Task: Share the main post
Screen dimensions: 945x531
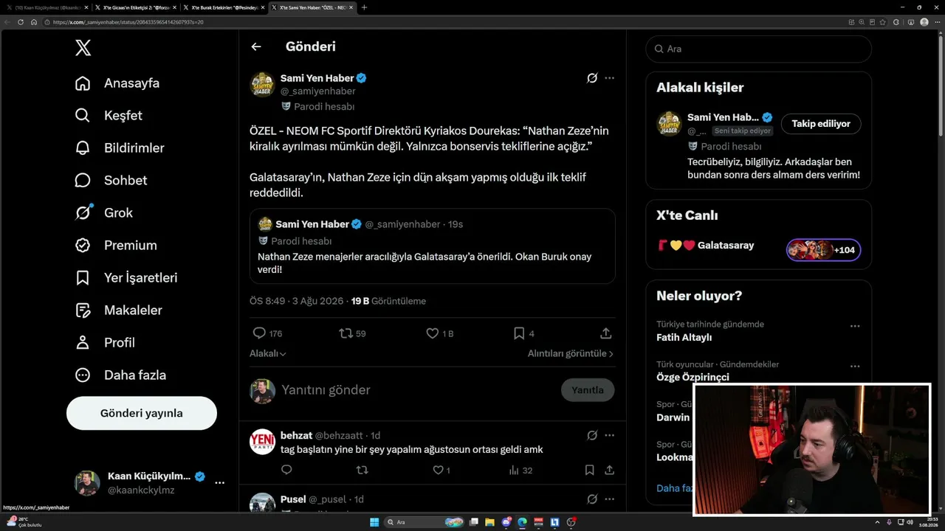Action: [x=606, y=333]
